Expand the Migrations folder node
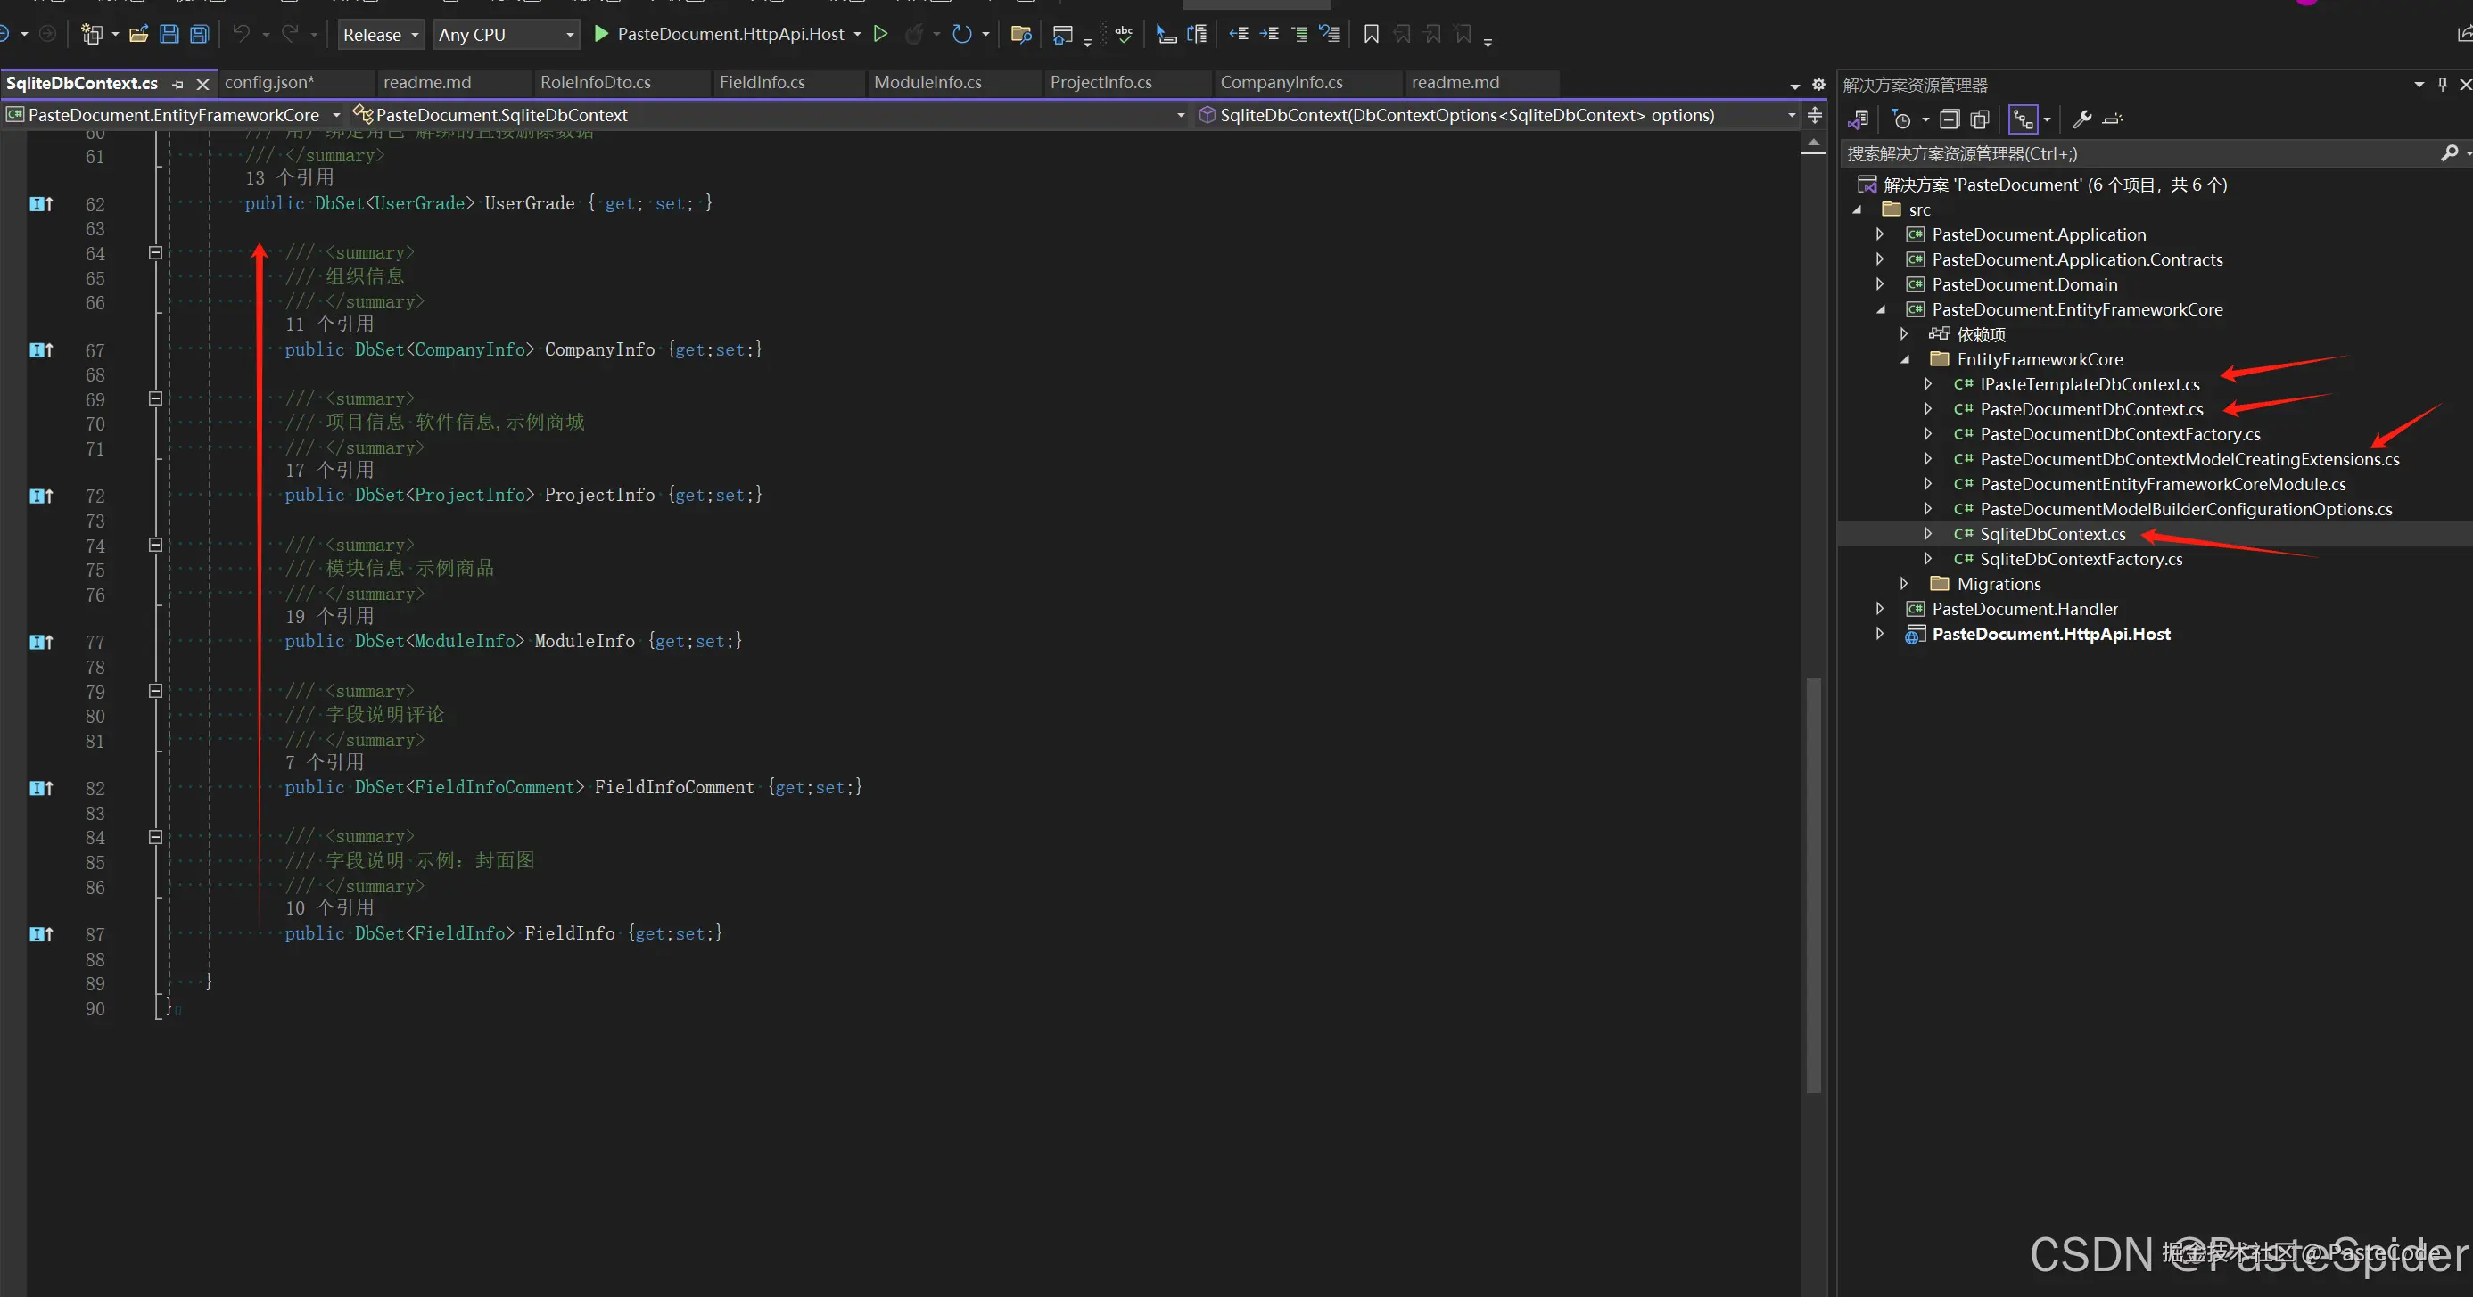2473x1297 pixels. tap(1904, 583)
